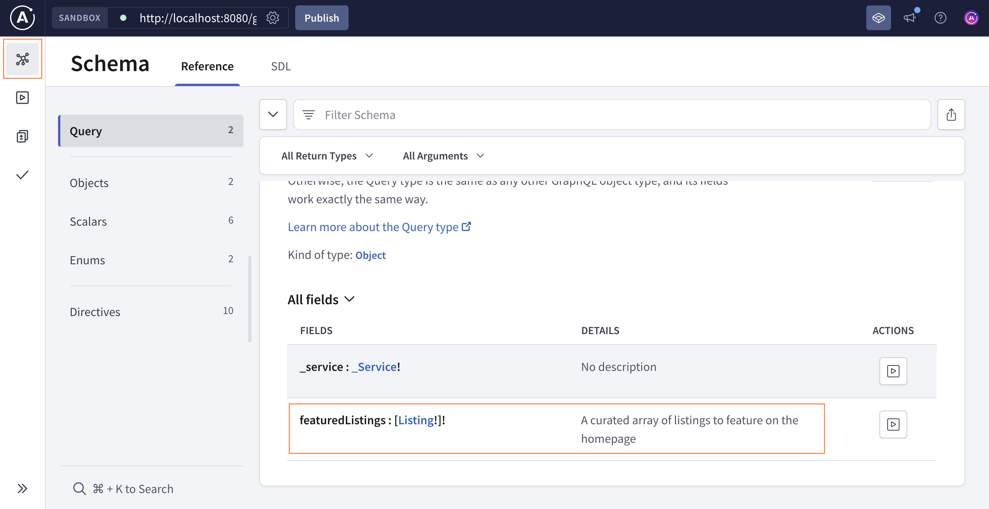Open notifications via the megaphone icon
This screenshot has height=509, width=989.
pos(910,18)
